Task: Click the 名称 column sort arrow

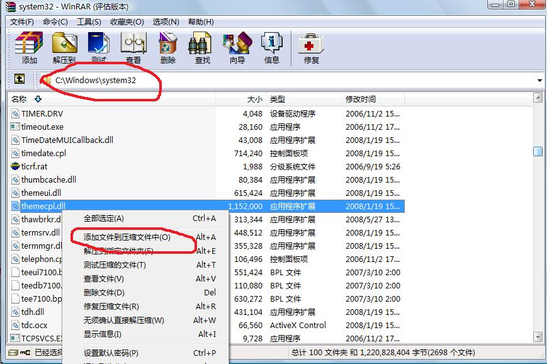Action: pos(38,99)
